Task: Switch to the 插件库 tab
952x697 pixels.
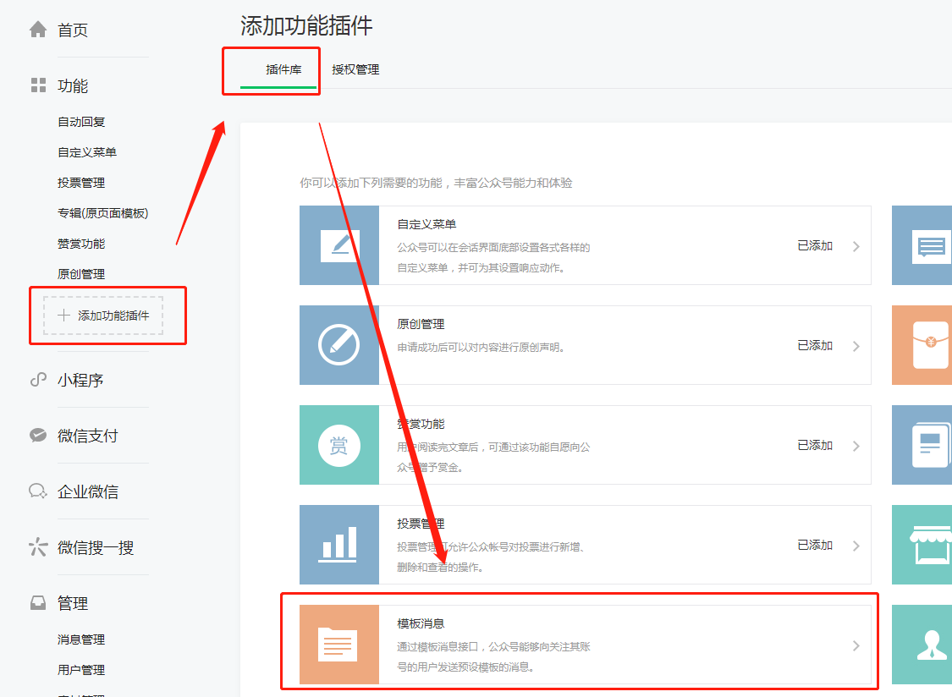Action: click(283, 69)
